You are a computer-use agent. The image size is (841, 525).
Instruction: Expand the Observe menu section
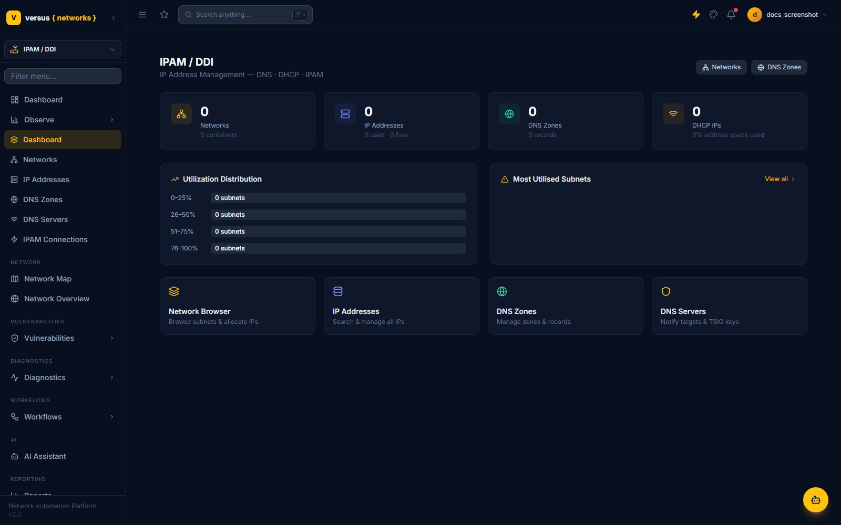63,120
